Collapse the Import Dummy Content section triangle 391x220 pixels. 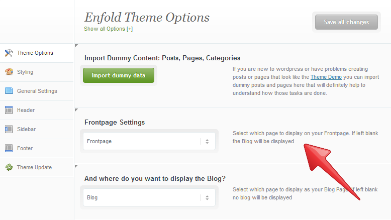[x=76, y=46]
